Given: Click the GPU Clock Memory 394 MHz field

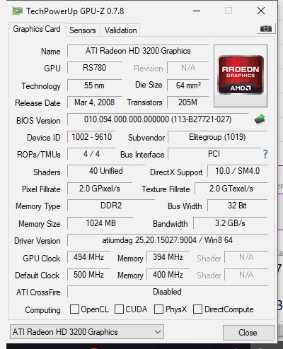Looking at the screenshot, I should [x=168, y=257].
